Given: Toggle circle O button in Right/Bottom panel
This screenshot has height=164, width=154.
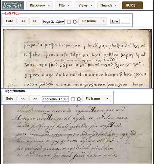Looking at the screenshot, I should (x=79, y=99).
